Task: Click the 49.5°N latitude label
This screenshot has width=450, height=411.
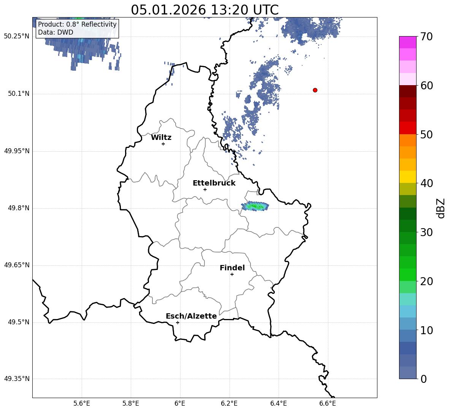Action: pos(19,322)
